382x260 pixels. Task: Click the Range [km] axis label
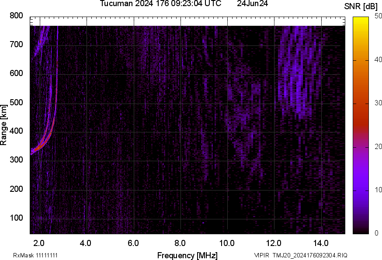click(x=4, y=128)
